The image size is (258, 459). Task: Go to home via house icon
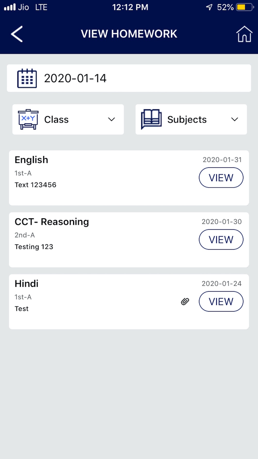(244, 34)
